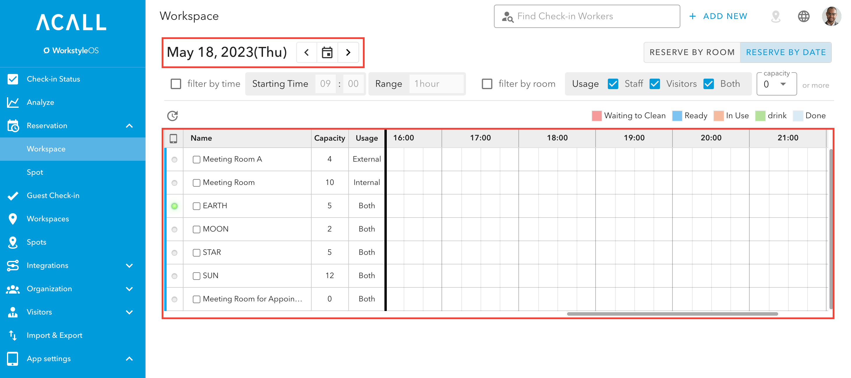Image resolution: width=851 pixels, height=378 pixels.
Task: Click the Guest Check-in checkmark icon
Action: (x=13, y=196)
